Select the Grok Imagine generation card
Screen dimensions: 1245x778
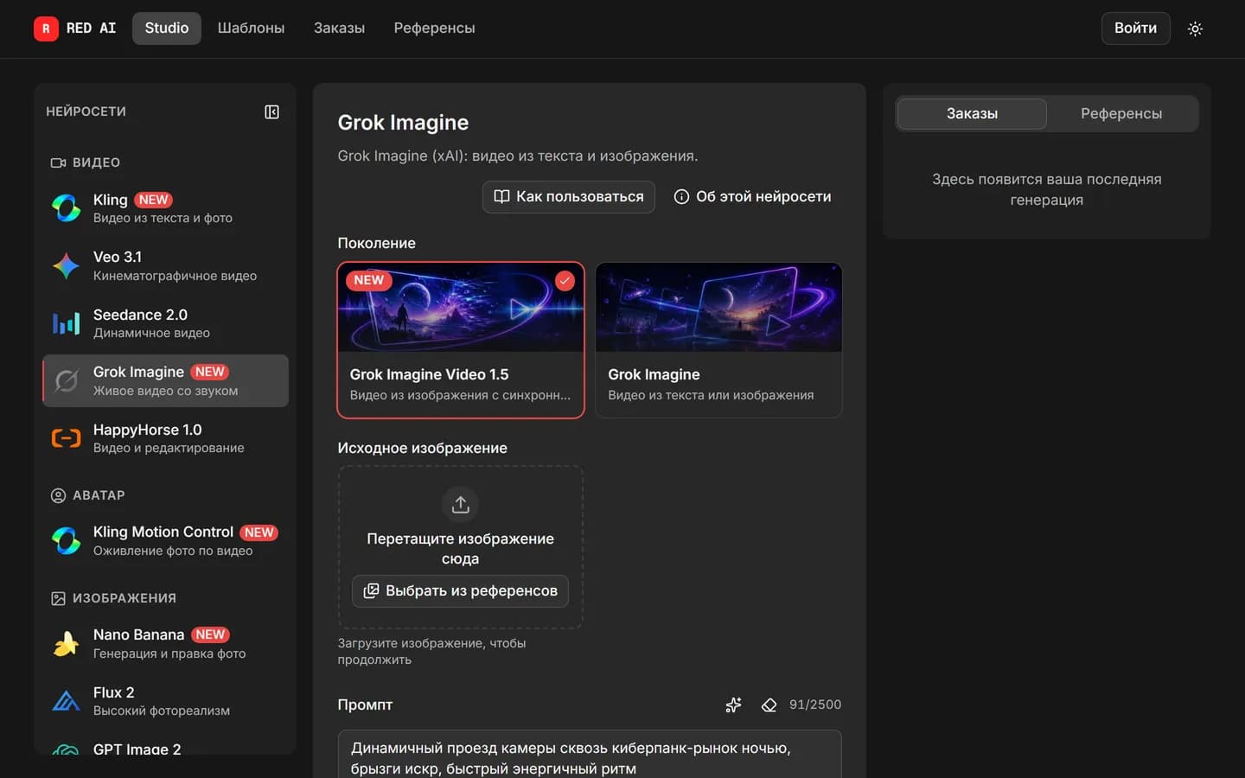click(x=718, y=340)
